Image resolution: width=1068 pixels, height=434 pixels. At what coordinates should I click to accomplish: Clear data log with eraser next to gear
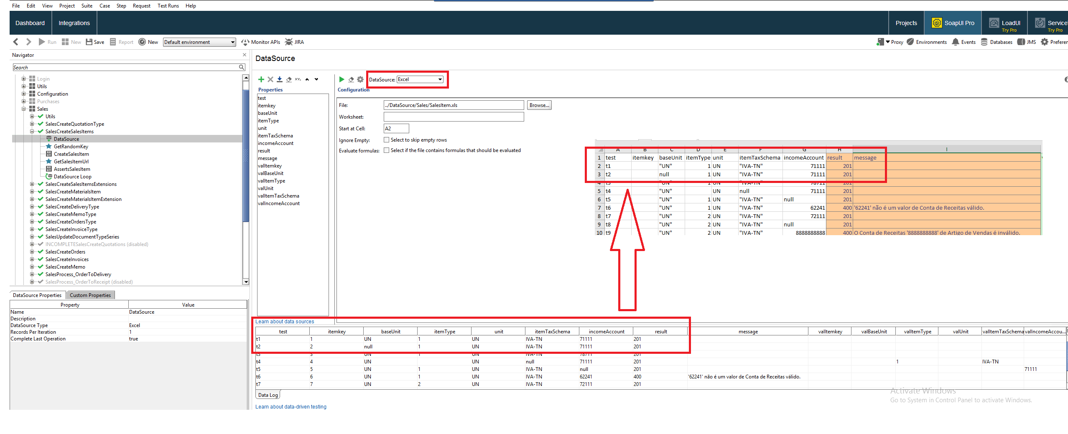pyautogui.click(x=351, y=79)
